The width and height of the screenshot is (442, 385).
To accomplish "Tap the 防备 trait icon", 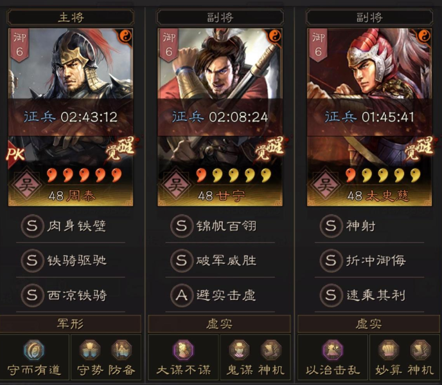I will coord(121,350).
